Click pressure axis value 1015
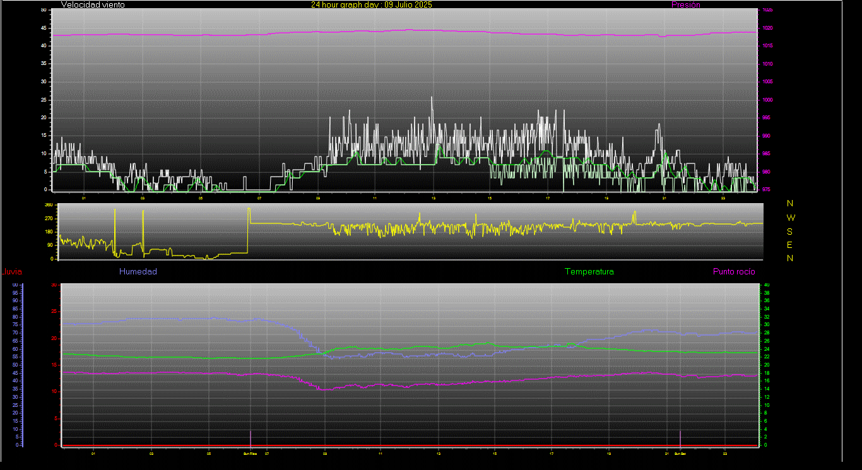 pyautogui.click(x=767, y=46)
